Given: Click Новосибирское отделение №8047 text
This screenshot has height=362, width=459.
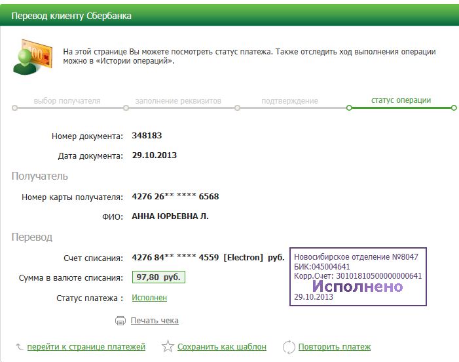Looking at the screenshot, I should pos(356,257).
